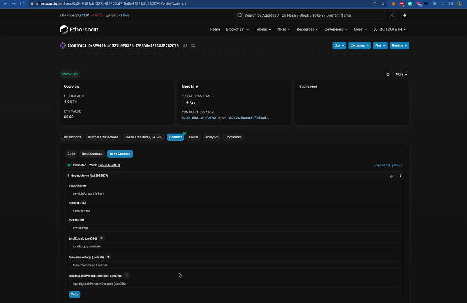The width and height of the screenshot is (467, 303).
Task: Click the name (string) input field
Action: (x=234, y=211)
